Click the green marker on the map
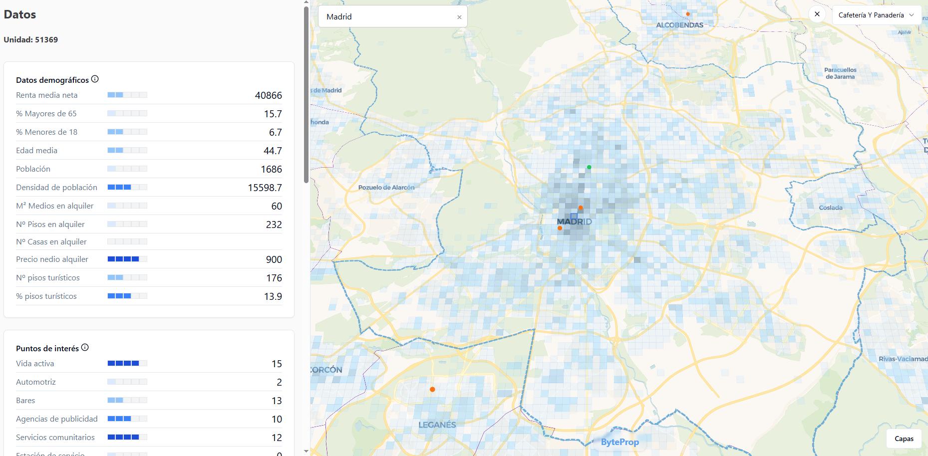 click(589, 167)
